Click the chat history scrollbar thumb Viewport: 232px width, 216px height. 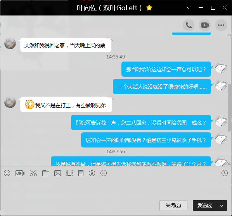229,107
